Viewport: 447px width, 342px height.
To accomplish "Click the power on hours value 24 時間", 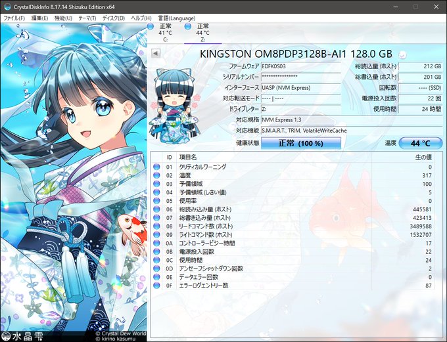I will point(421,109).
